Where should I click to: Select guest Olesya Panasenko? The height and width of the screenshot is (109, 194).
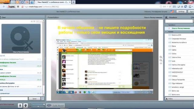point(178,80)
